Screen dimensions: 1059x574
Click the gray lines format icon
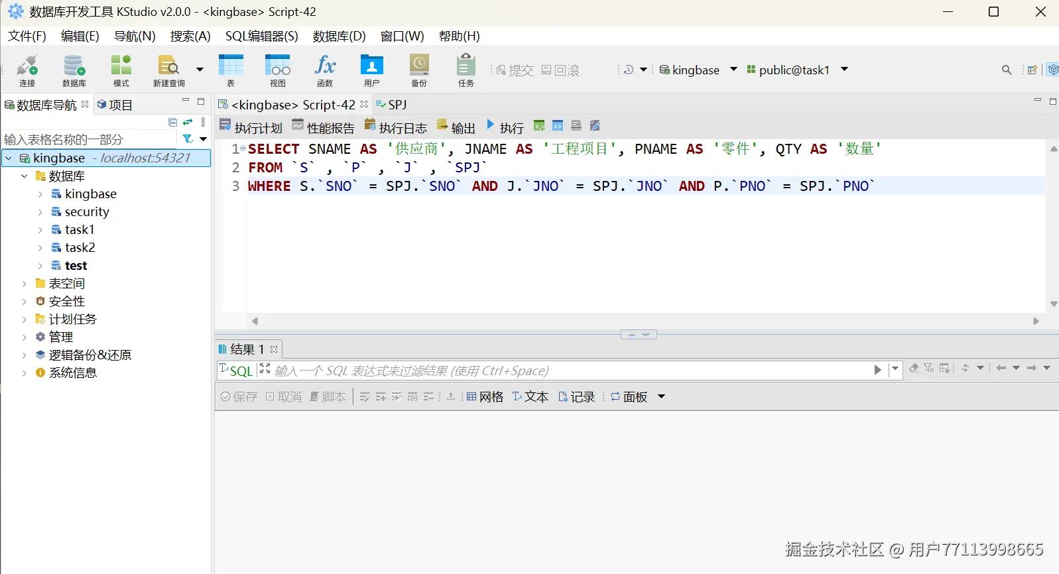click(x=576, y=126)
